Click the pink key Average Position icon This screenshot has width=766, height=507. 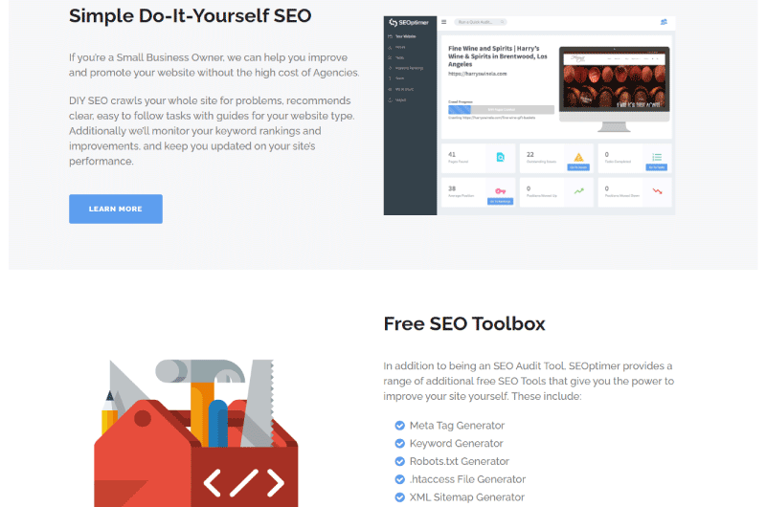click(x=500, y=190)
